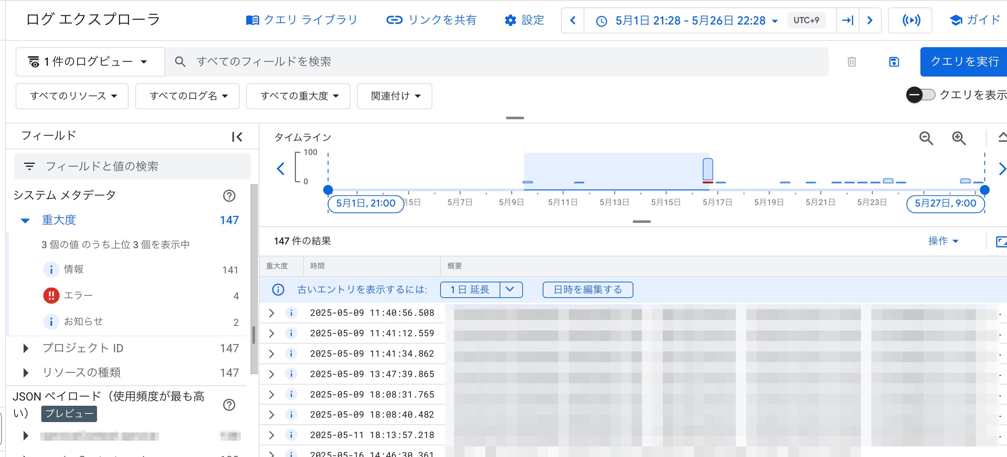Pan timeline right arrow

click(1002, 169)
